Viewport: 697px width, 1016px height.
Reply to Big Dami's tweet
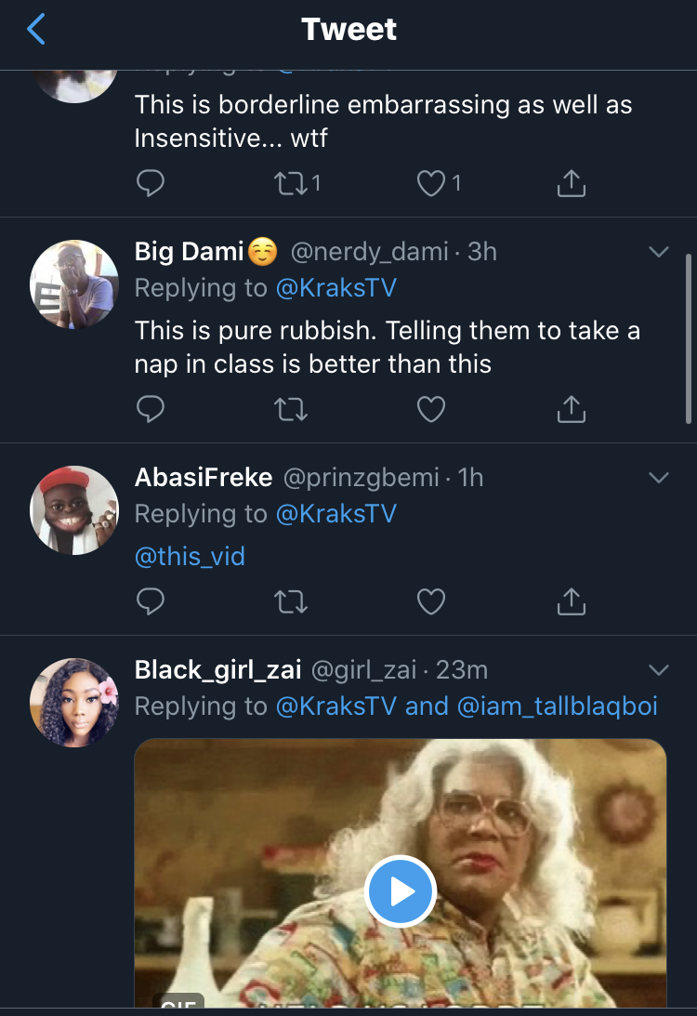150,409
